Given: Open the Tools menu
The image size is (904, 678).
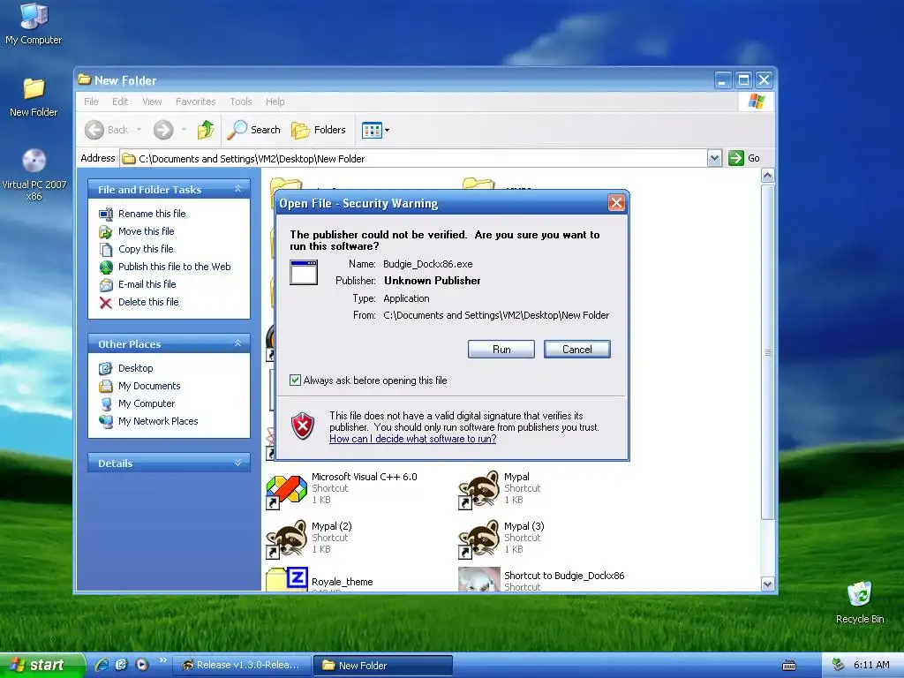Looking at the screenshot, I should click(240, 102).
